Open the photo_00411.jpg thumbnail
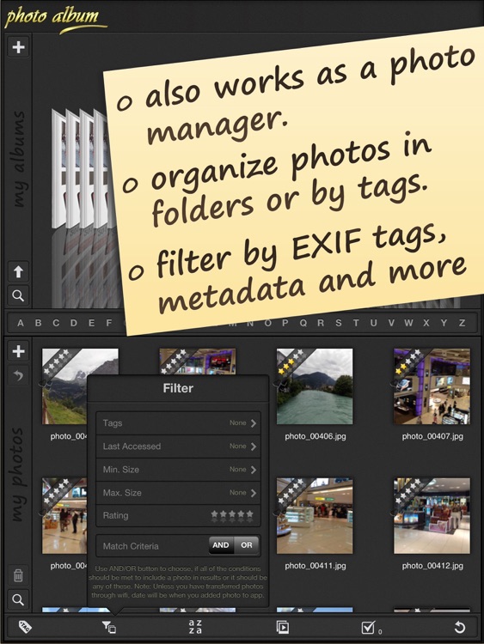Image resolution: width=484 pixels, height=644 pixels. coord(315,515)
